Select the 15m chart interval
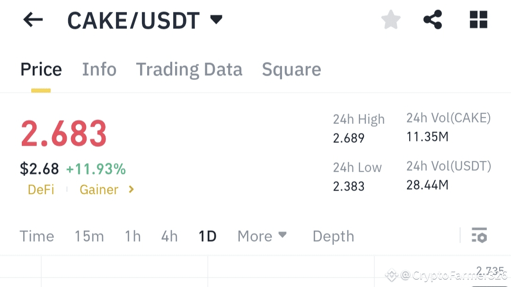Screen dimensions: 511x287 coord(89,236)
